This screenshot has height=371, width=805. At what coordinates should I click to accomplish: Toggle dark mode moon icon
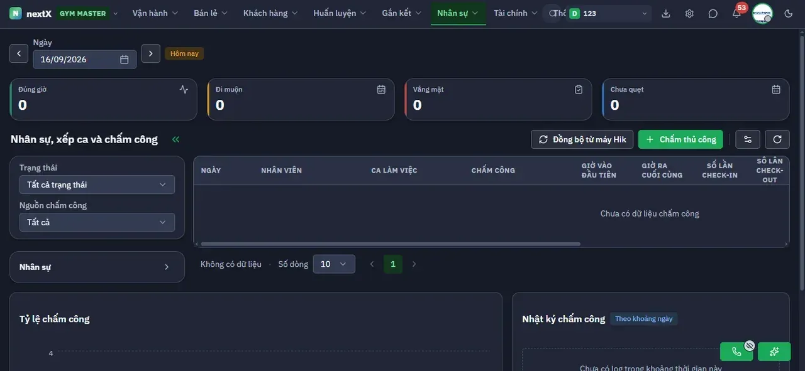coord(789,13)
